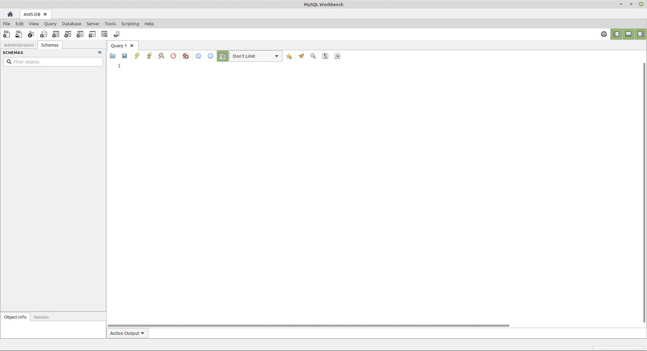Save the SQL script to a file

point(124,56)
